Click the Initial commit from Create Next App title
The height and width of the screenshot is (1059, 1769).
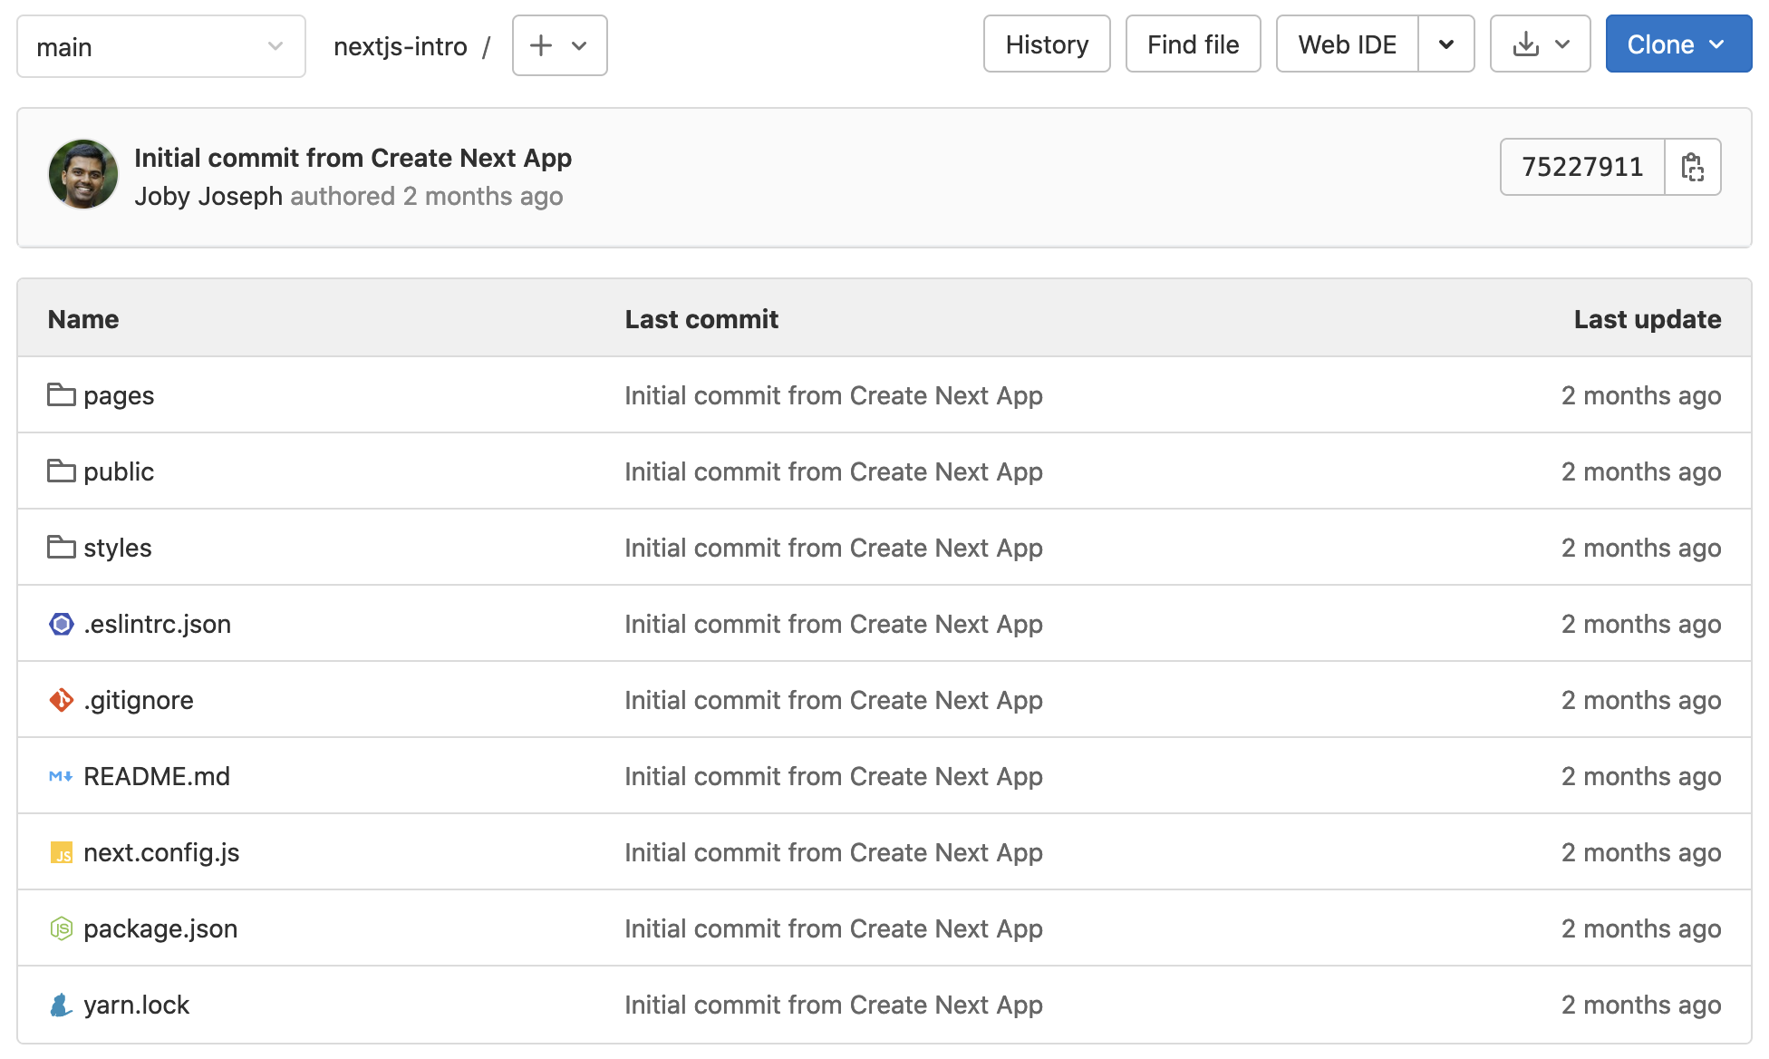click(353, 157)
